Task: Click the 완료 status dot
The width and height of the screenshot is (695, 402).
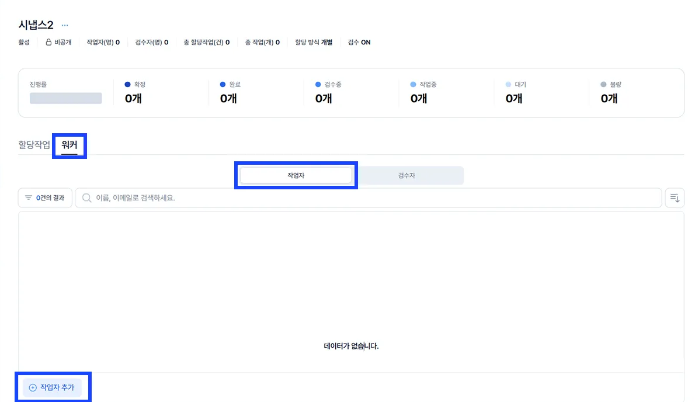Action: (x=223, y=84)
